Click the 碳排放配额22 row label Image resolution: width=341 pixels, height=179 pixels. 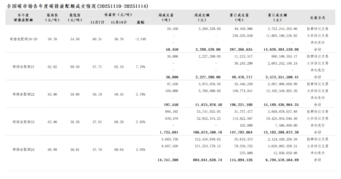click(24, 94)
